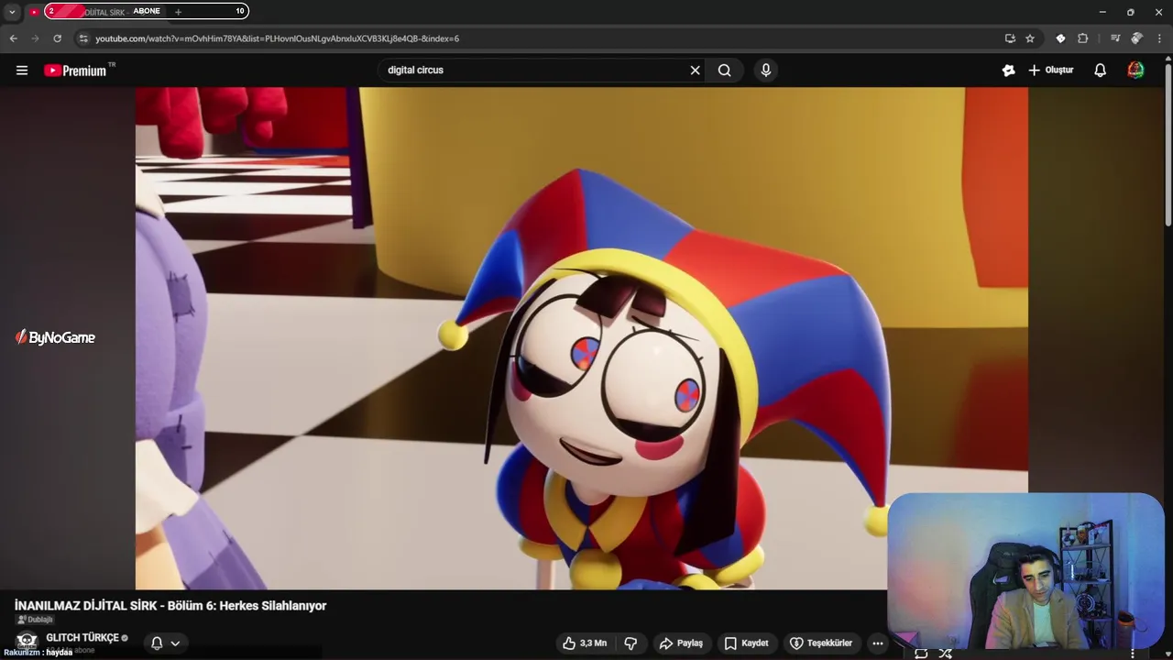Click the Dublajlı dubbed badge

(35, 620)
